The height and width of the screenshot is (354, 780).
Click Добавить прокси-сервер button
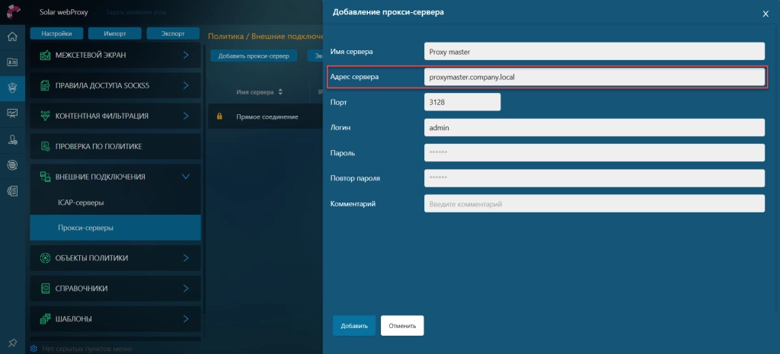(x=254, y=56)
